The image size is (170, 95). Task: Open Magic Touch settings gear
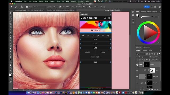point(109,18)
